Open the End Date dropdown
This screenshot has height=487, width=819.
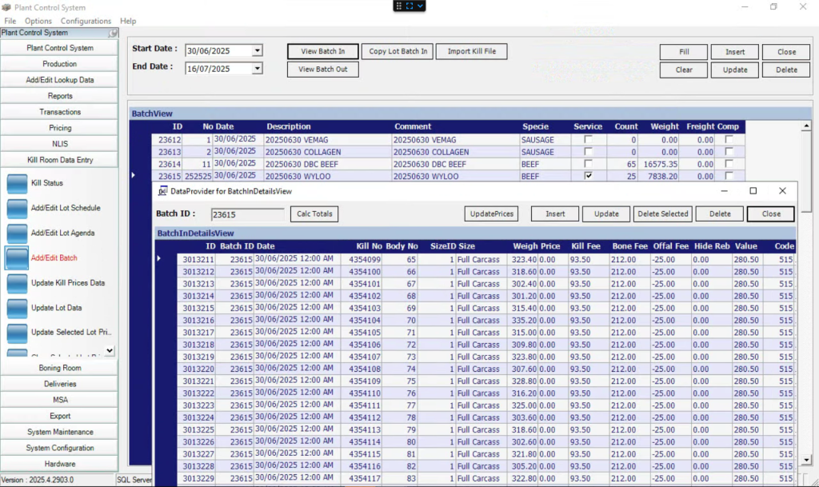pyautogui.click(x=257, y=69)
